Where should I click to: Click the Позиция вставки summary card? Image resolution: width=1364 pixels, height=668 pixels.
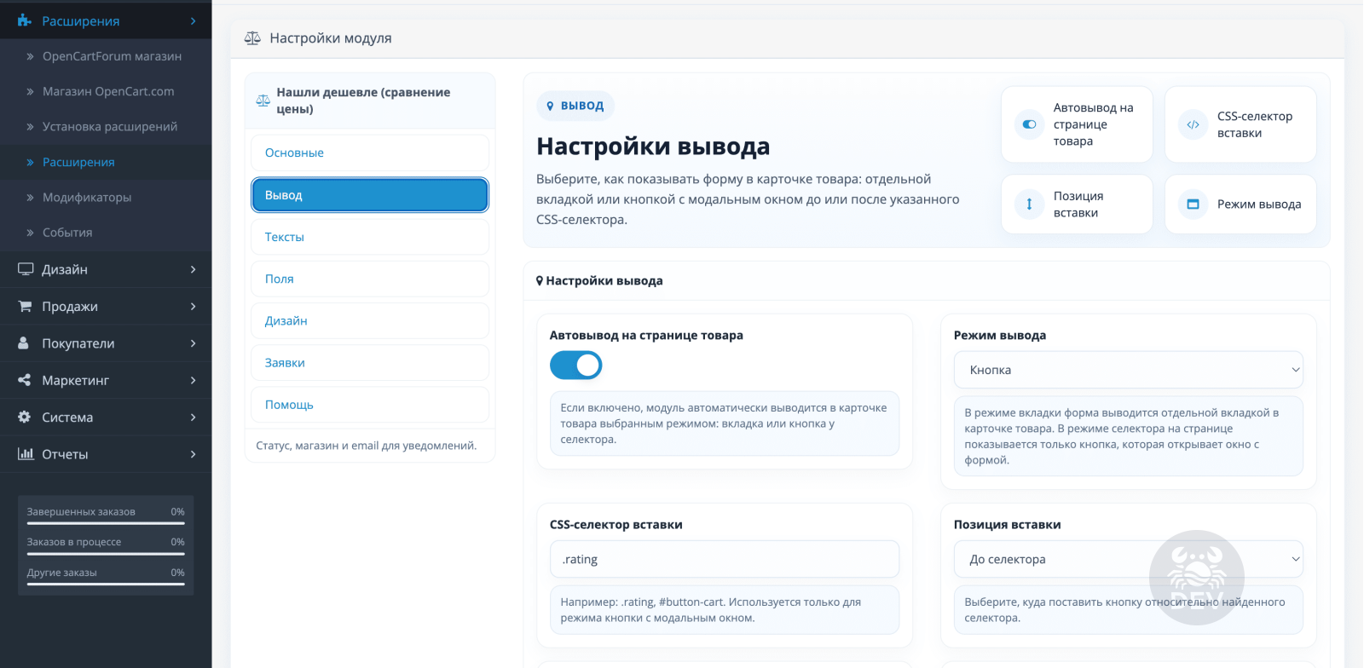1077,204
